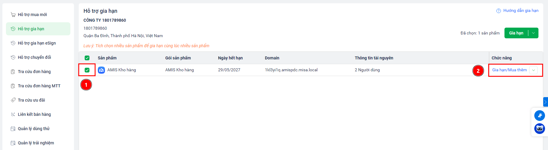Click expiry date 29/05/2027 cell
Screen dimensions: 548x150
[x=229, y=70]
